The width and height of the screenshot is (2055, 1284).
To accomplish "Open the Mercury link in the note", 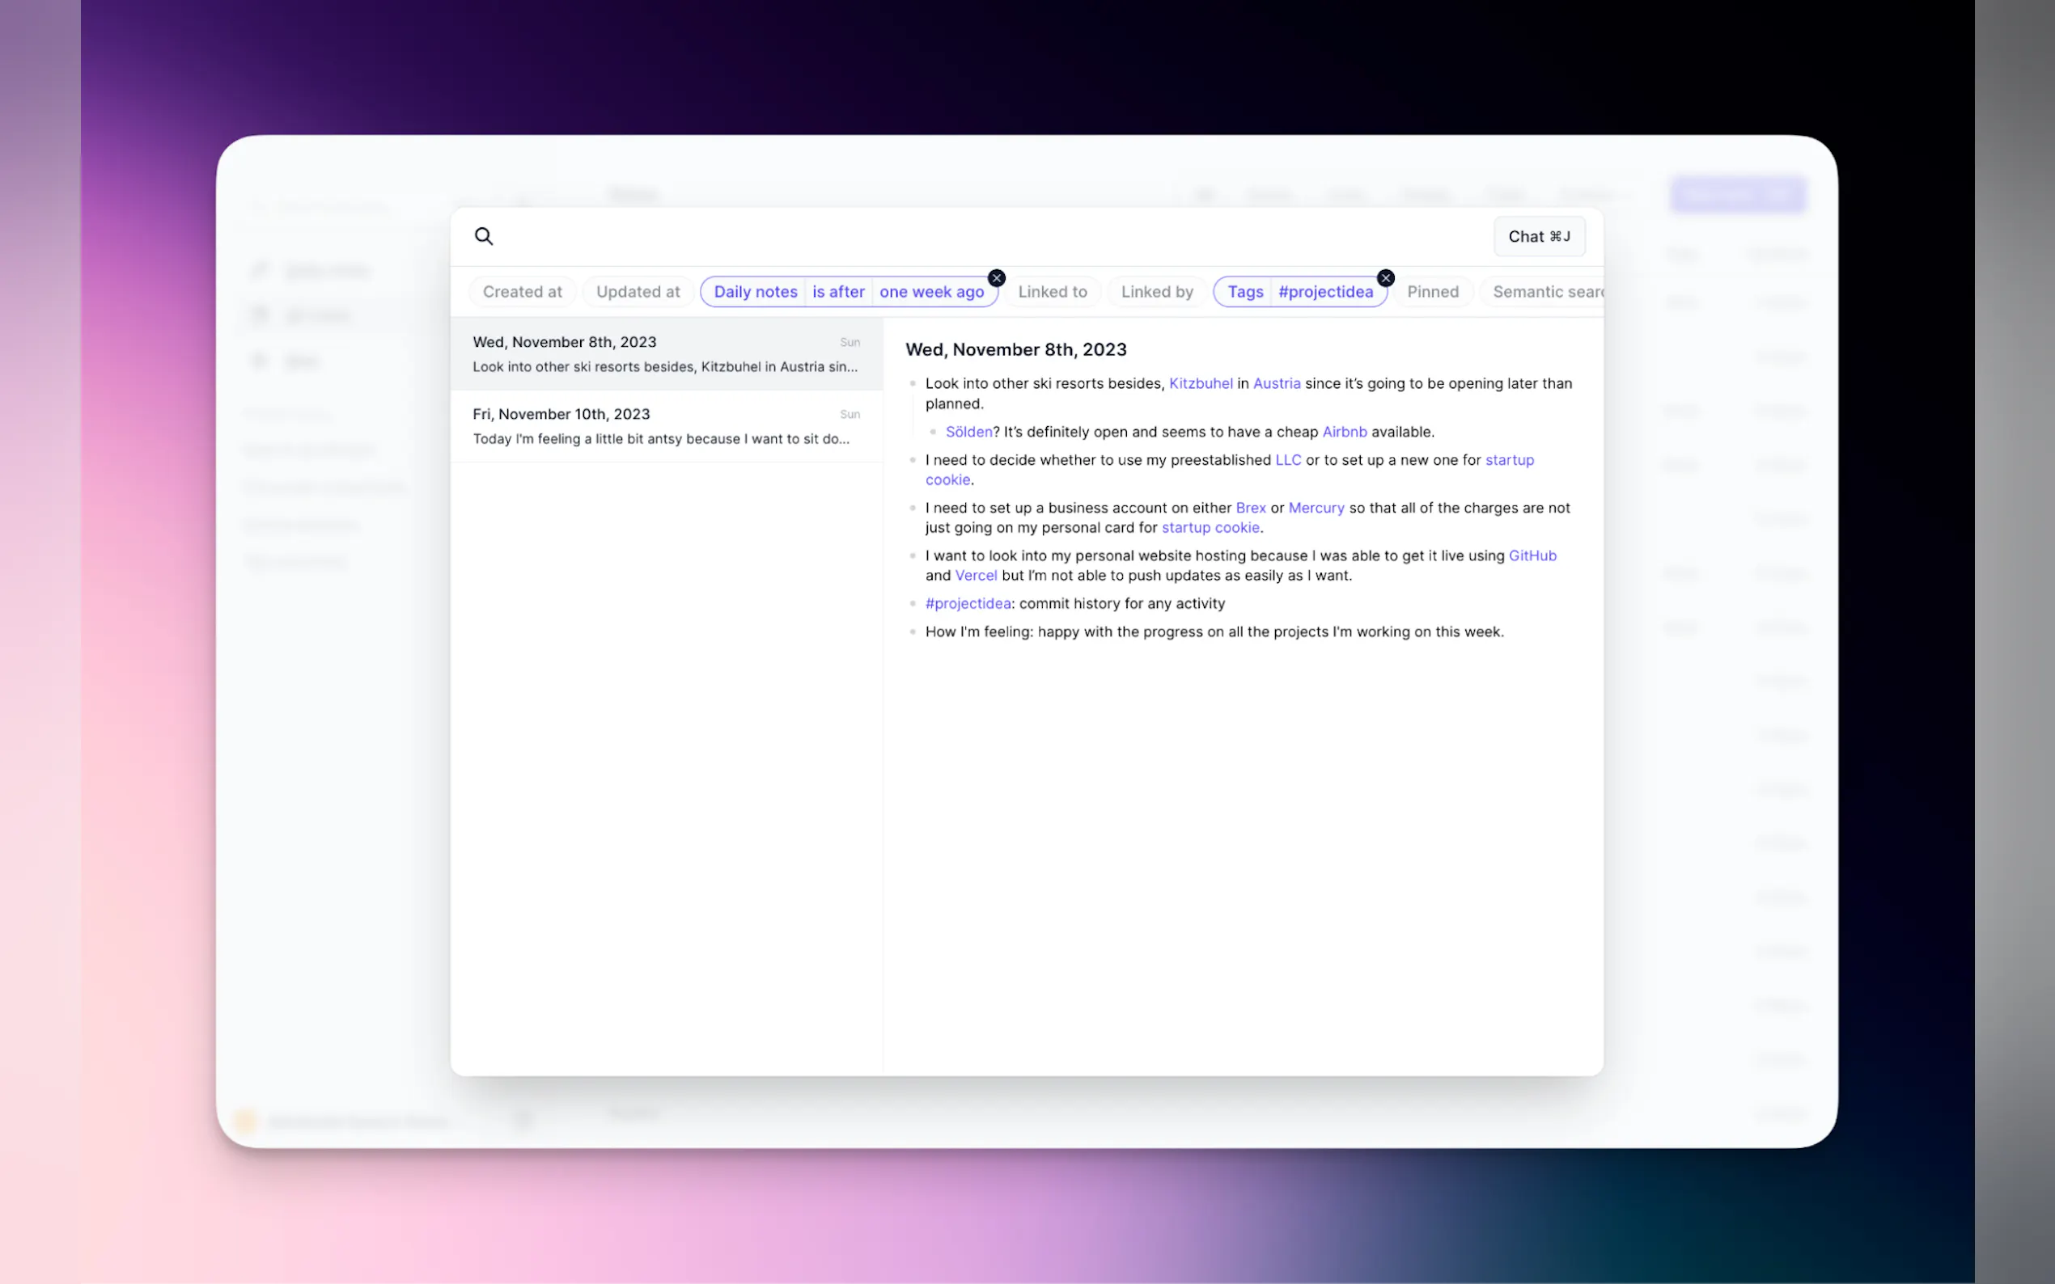I will tap(1315, 508).
